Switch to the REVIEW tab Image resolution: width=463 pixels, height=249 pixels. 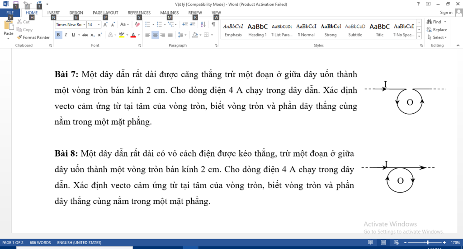195,13
